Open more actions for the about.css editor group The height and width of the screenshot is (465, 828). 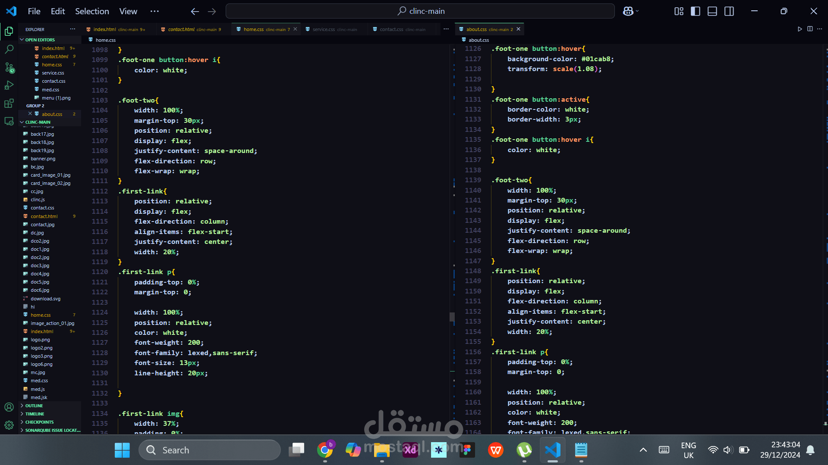[x=820, y=29]
